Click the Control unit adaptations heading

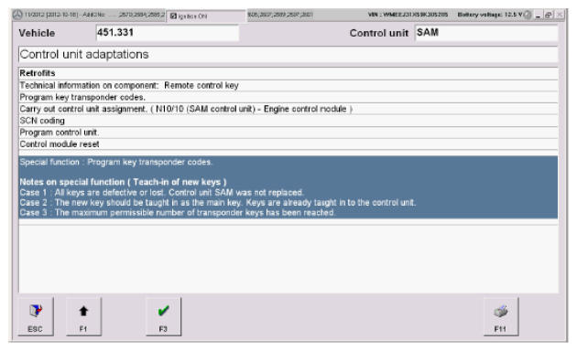coord(84,55)
